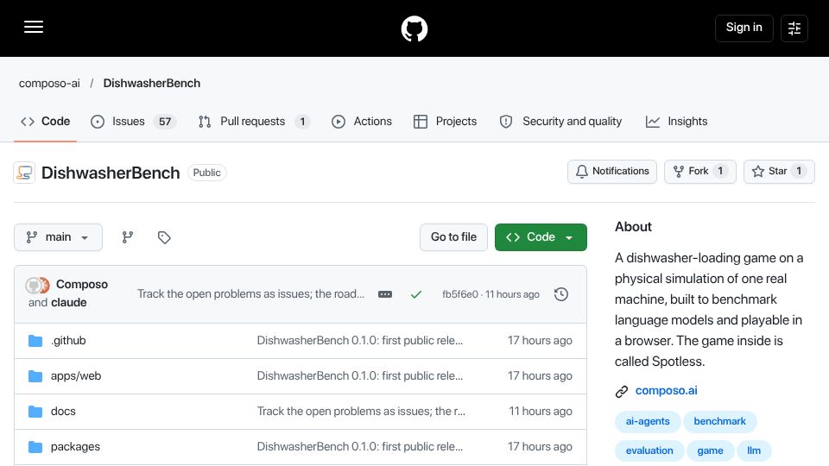View tags via the tag icon
The width and height of the screenshot is (829, 466).
pyautogui.click(x=164, y=237)
